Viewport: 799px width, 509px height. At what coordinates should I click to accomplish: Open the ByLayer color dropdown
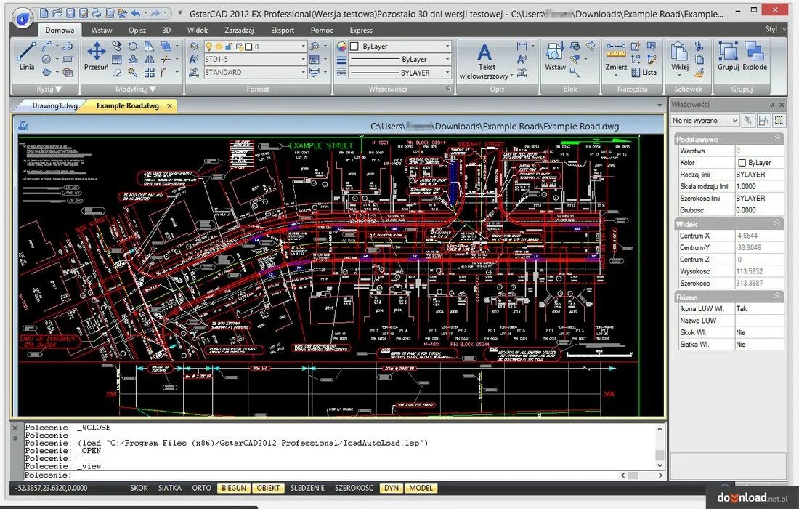pyautogui.click(x=400, y=47)
